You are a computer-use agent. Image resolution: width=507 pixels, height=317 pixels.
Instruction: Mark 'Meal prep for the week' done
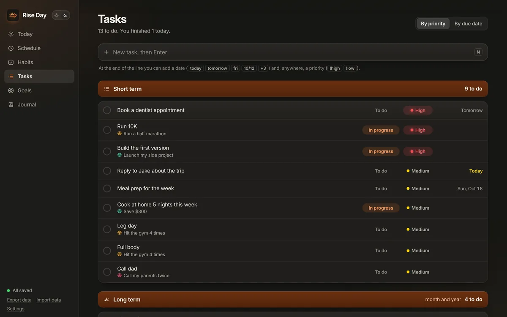107,189
